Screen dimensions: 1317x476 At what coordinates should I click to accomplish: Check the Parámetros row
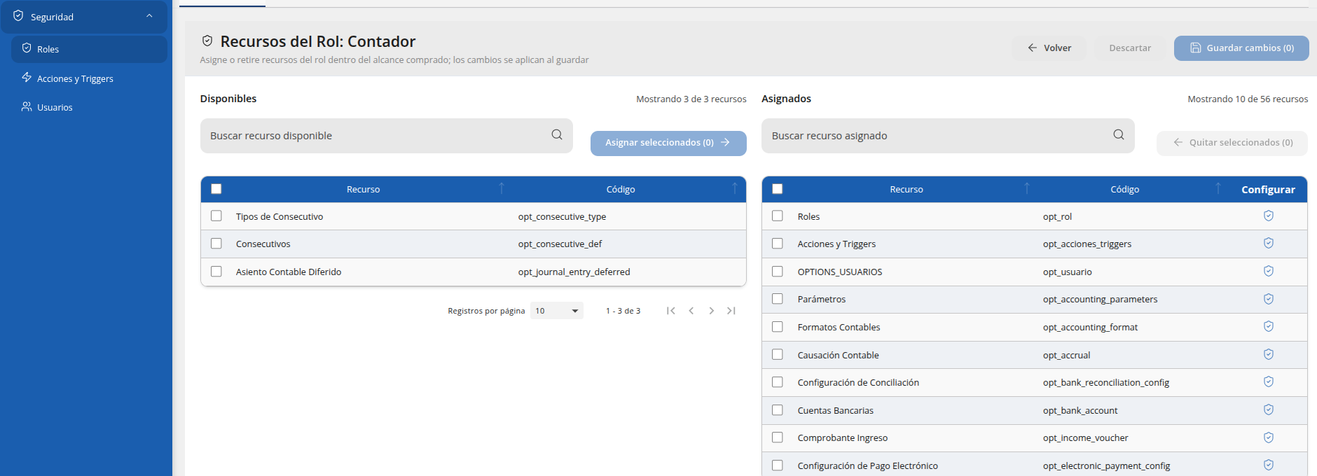click(x=778, y=299)
